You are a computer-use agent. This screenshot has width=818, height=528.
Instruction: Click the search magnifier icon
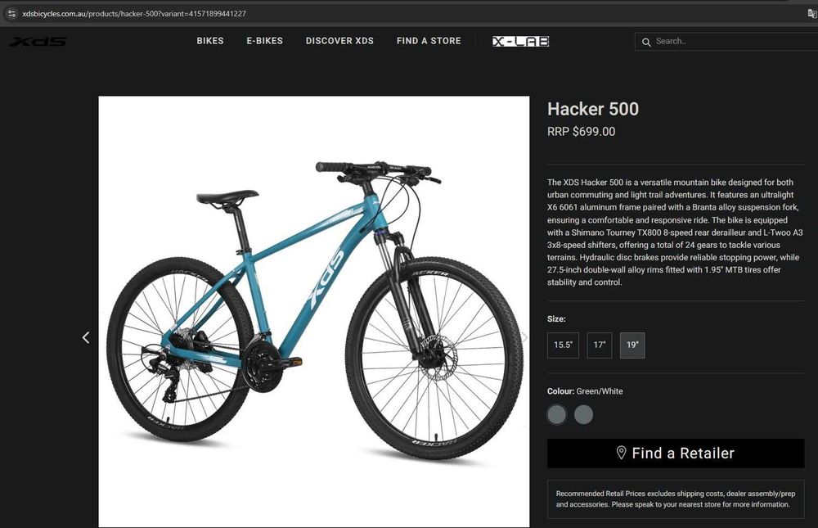coord(646,42)
